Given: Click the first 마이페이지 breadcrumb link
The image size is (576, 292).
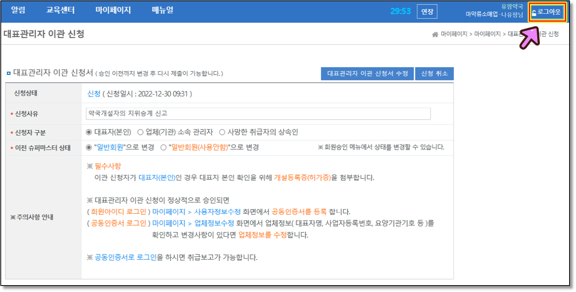Looking at the screenshot, I should coord(454,34).
